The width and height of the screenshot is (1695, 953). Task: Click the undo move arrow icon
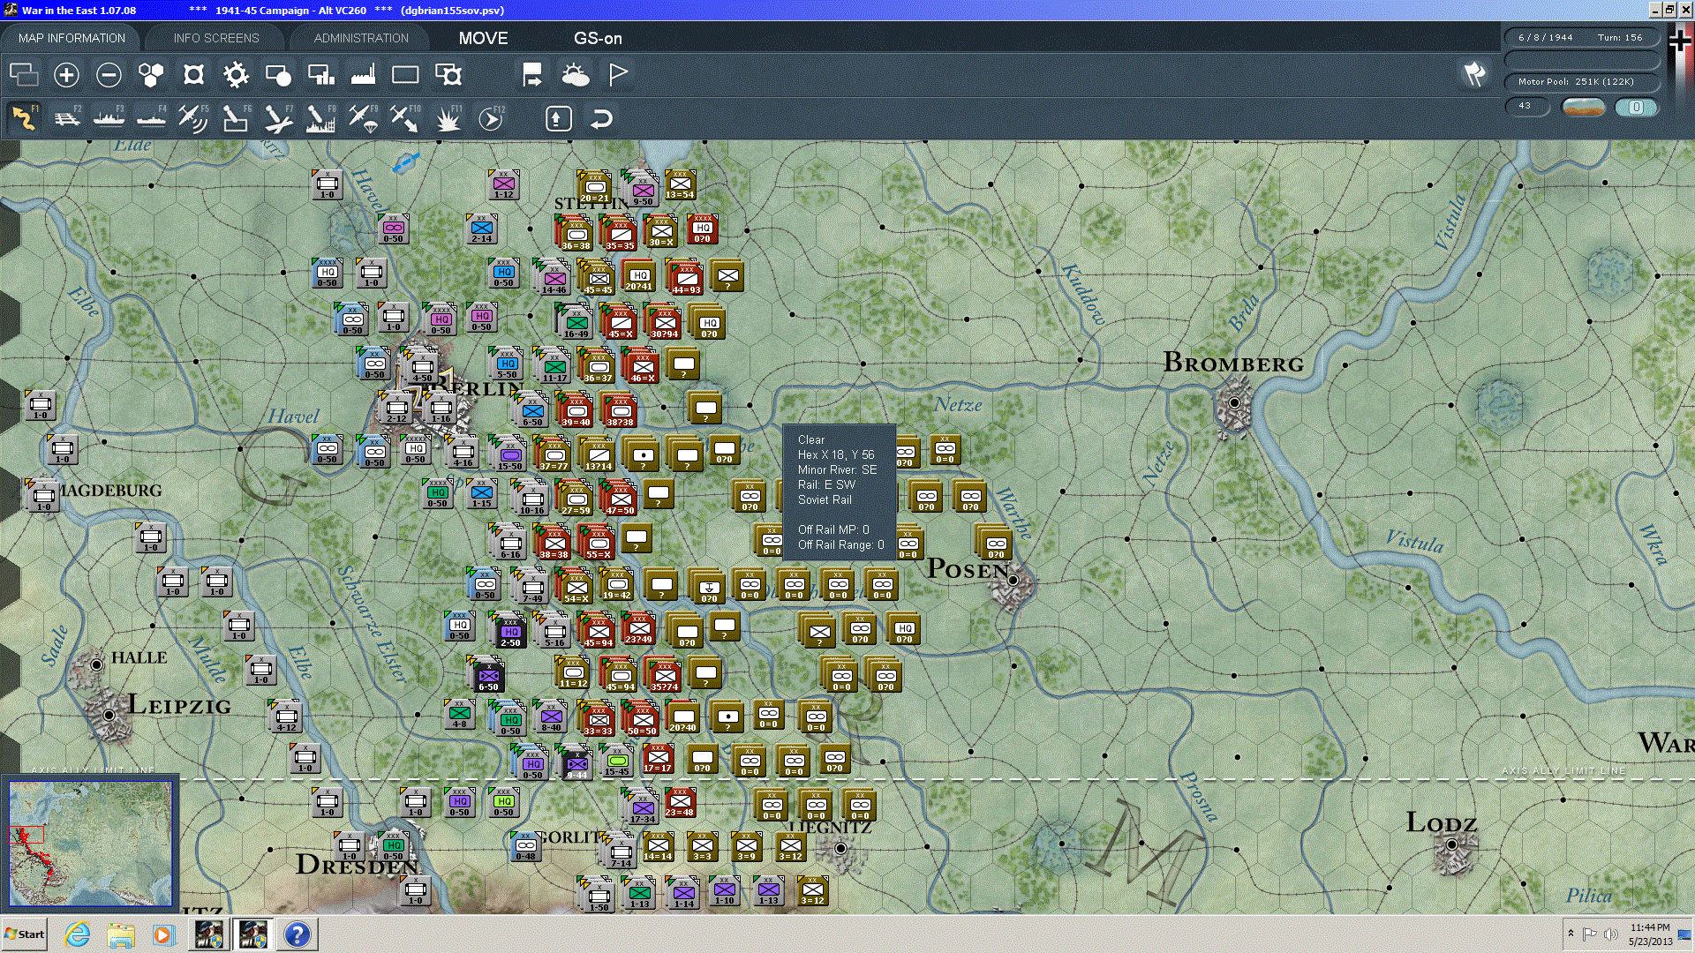(x=600, y=118)
